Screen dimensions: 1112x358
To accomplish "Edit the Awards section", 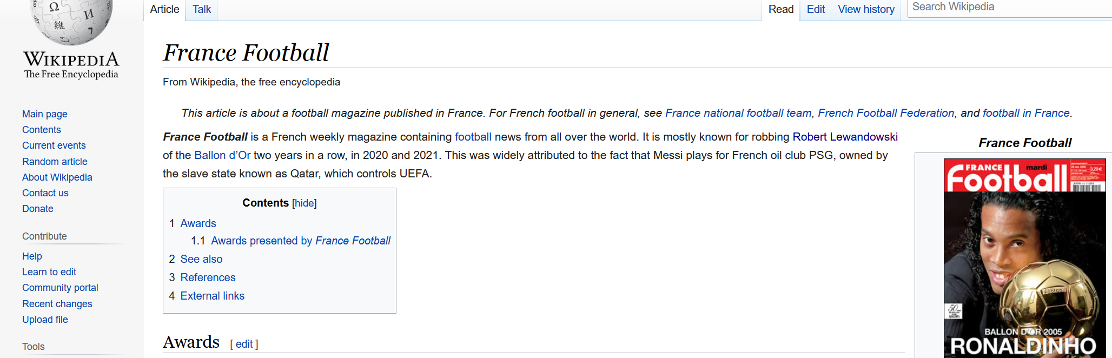I will 244,344.
